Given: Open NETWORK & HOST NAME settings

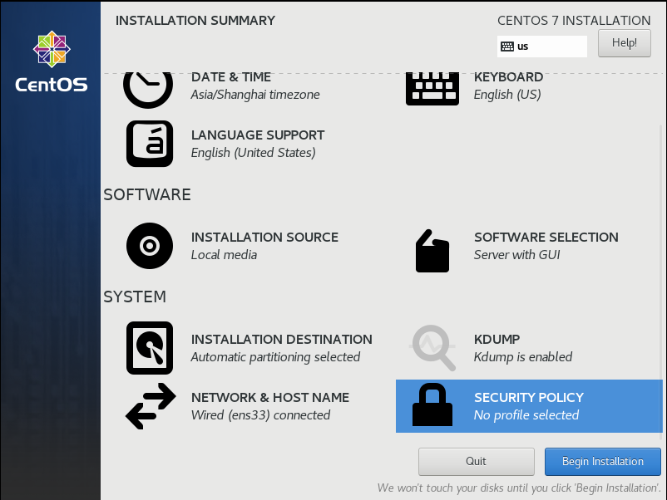Looking at the screenshot, I should [270, 398].
